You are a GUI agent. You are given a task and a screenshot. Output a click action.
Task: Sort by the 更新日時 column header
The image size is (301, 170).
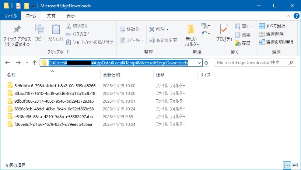point(112,75)
